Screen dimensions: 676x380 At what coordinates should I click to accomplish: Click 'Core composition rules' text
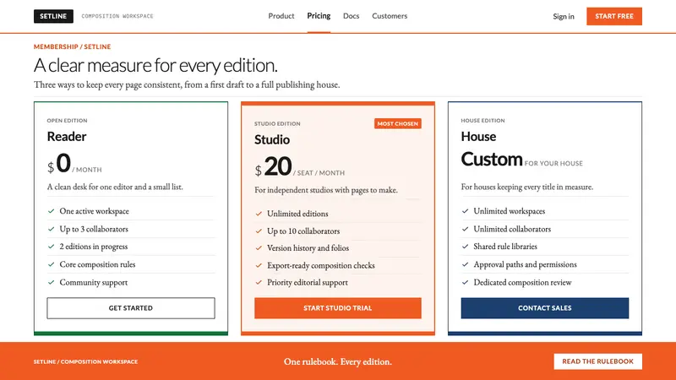click(x=97, y=264)
